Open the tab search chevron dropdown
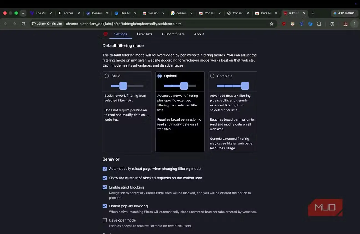This screenshot has height=234, width=360. click(23, 13)
